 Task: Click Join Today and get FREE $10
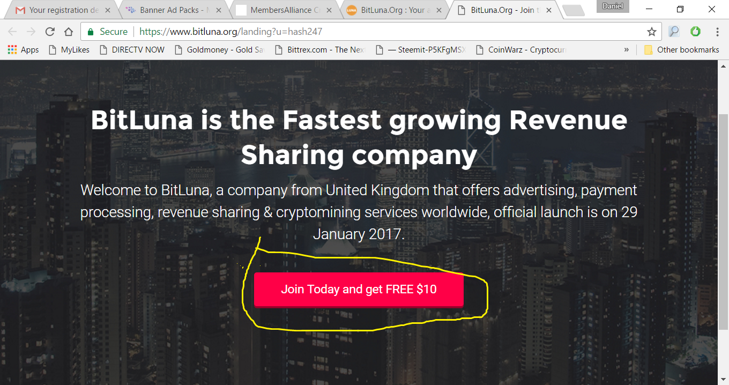coord(359,290)
